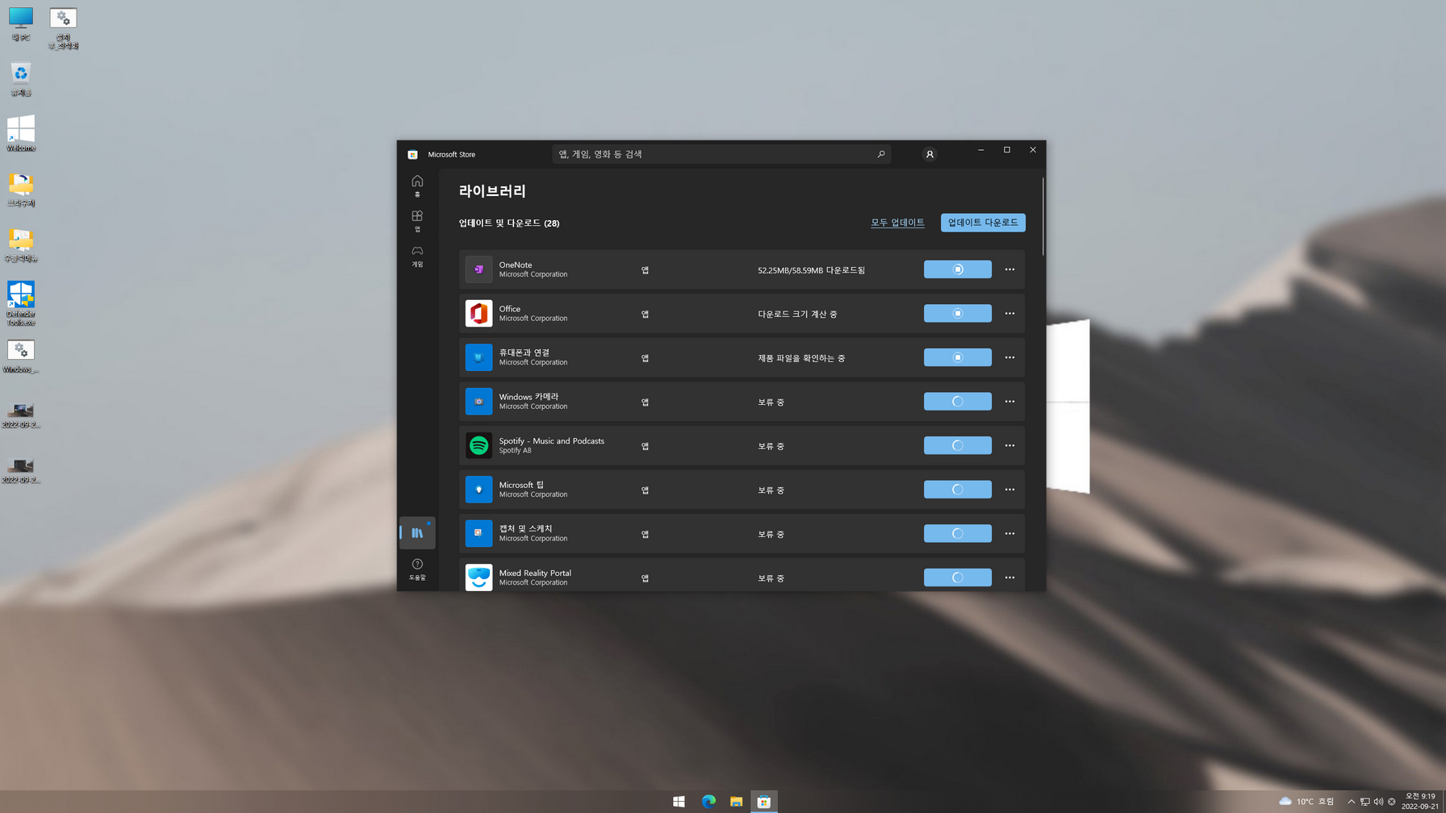Open the Library icon in Store sidebar
The image size is (1446, 813).
point(417,533)
